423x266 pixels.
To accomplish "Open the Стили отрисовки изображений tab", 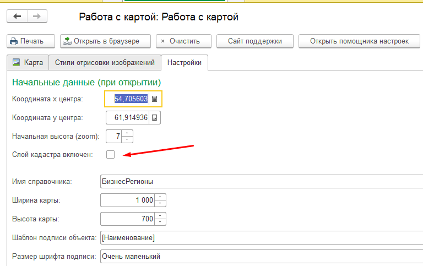I will pos(105,62).
